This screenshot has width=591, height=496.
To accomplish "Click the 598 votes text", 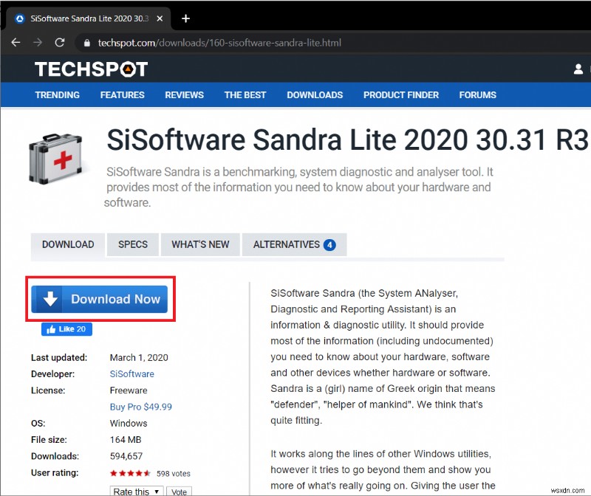I will pos(174,474).
